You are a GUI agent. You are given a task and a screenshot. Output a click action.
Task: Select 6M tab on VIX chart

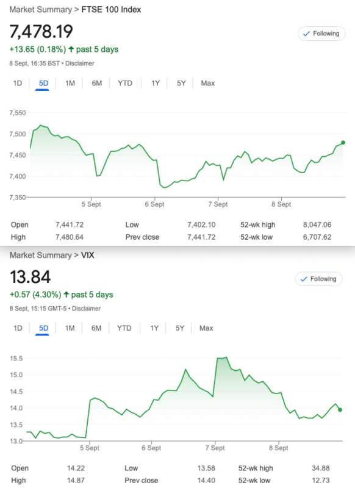pos(96,328)
